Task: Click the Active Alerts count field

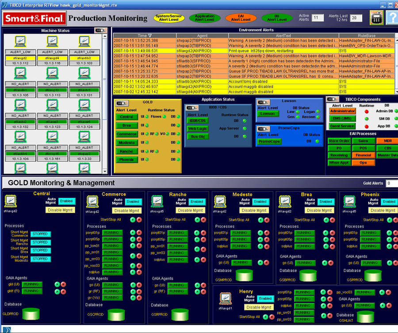Action: click(x=318, y=18)
